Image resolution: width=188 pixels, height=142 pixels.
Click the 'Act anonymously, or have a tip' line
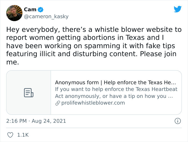pyautogui.click(x=114, y=96)
